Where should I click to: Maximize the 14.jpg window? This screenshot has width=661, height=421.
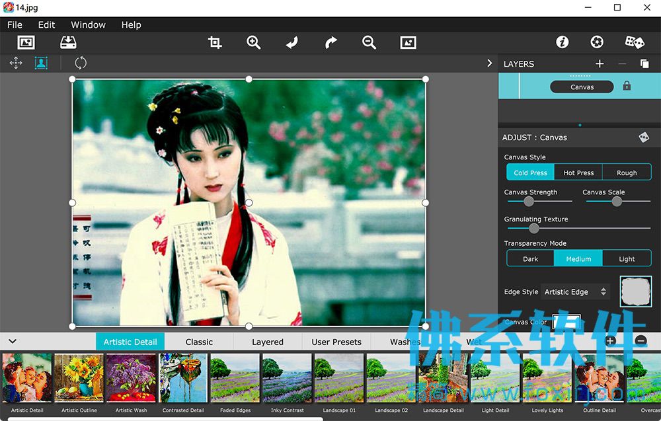(617, 7)
